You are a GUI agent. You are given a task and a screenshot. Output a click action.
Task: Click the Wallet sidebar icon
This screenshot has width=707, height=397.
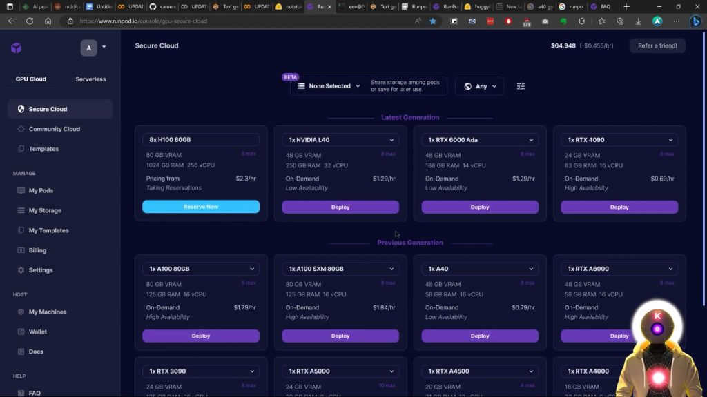(21, 332)
